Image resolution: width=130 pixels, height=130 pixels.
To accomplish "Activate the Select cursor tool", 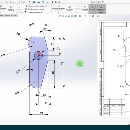I will click(48, 2).
